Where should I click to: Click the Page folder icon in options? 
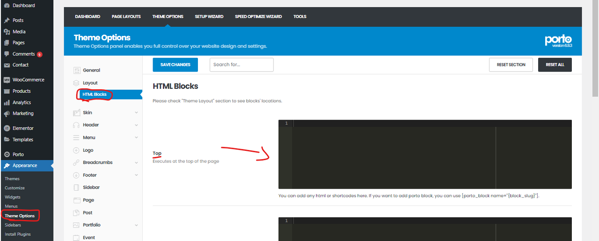click(x=76, y=200)
